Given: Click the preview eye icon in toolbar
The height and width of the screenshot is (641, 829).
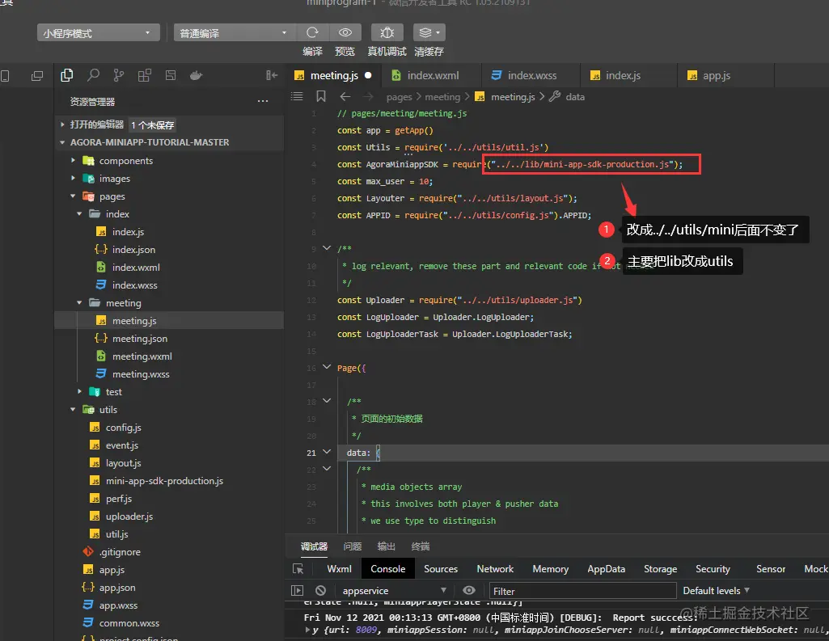Looking at the screenshot, I should 345,33.
